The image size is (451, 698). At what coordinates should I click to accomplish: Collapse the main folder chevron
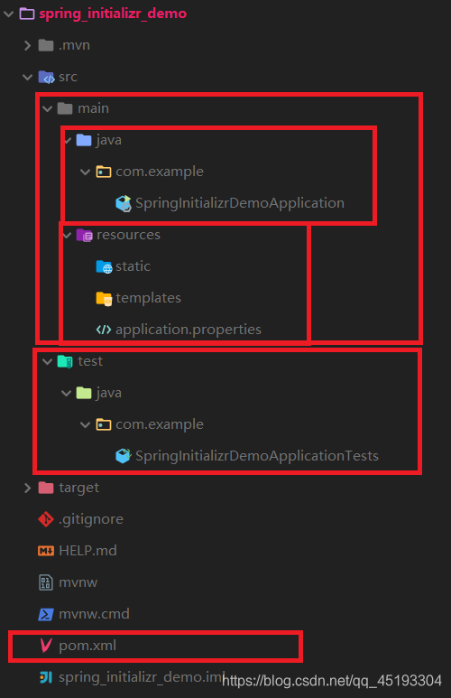click(x=47, y=108)
